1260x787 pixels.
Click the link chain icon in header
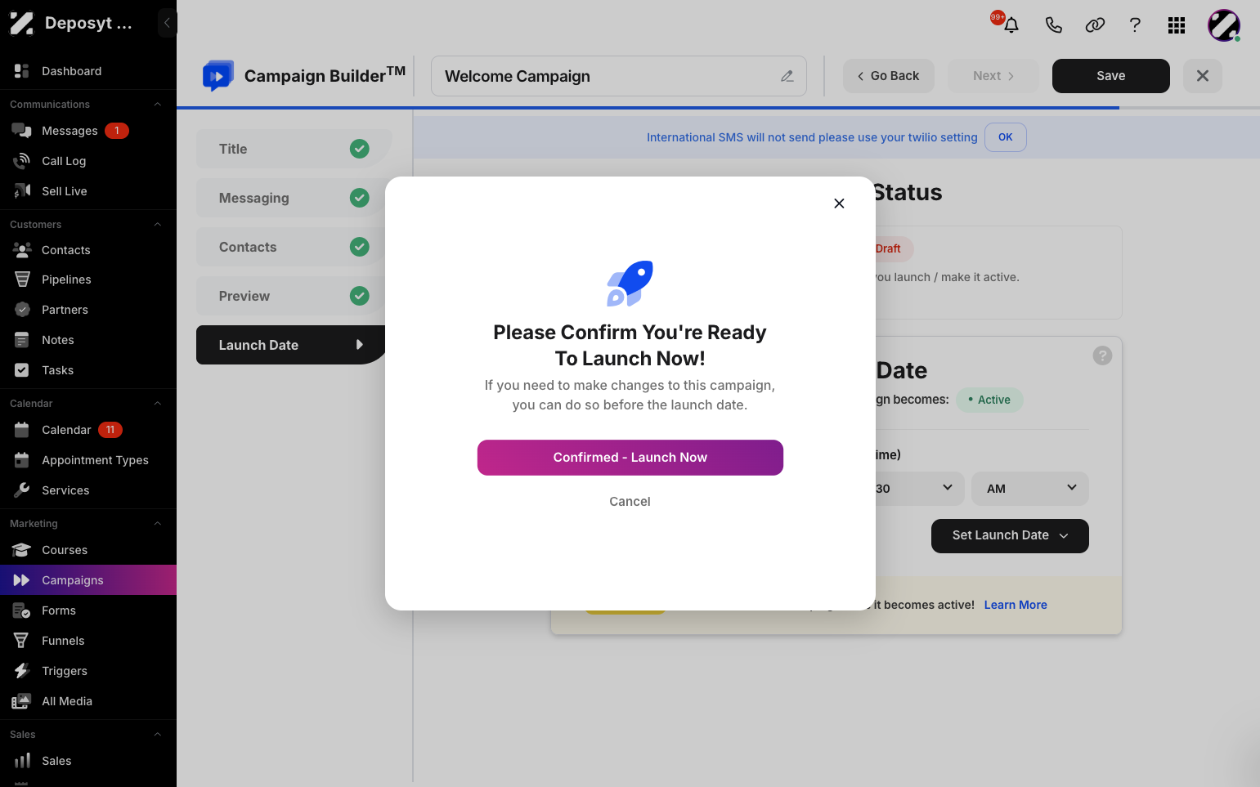[1095, 25]
